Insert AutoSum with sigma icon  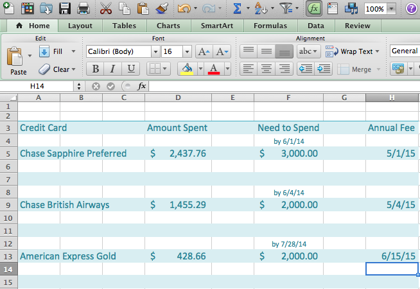tap(237, 8)
